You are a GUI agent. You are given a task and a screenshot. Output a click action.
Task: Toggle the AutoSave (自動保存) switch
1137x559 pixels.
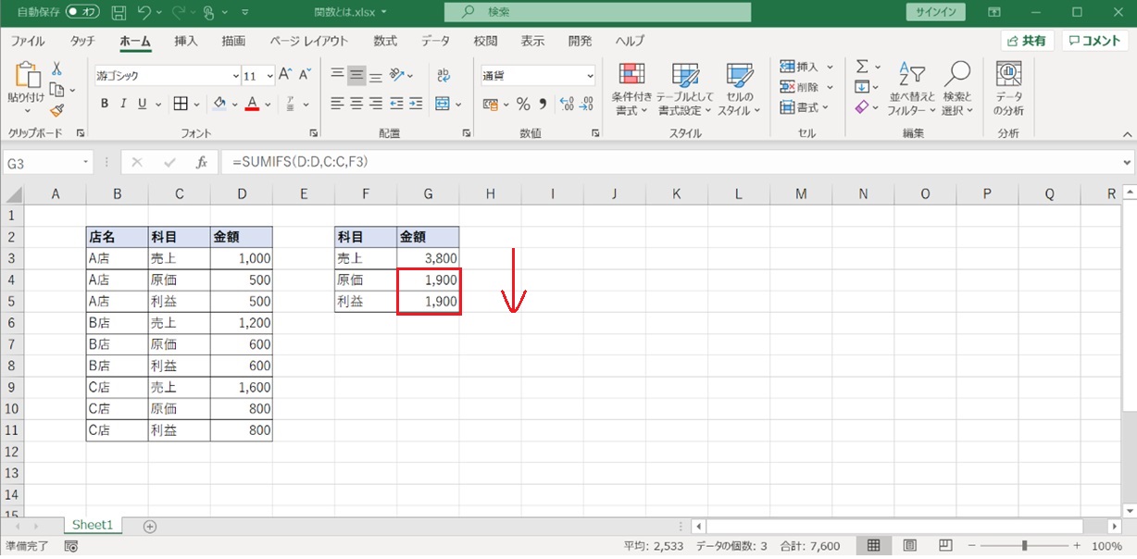tap(82, 13)
